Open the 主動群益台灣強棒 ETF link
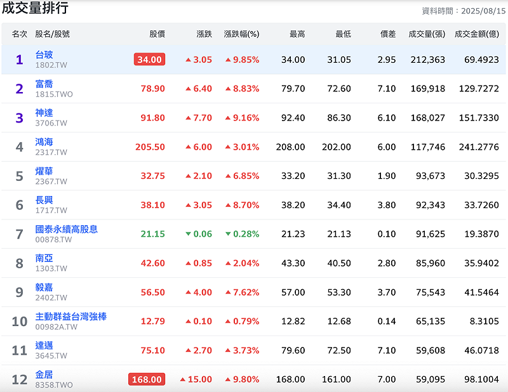 click(x=71, y=317)
